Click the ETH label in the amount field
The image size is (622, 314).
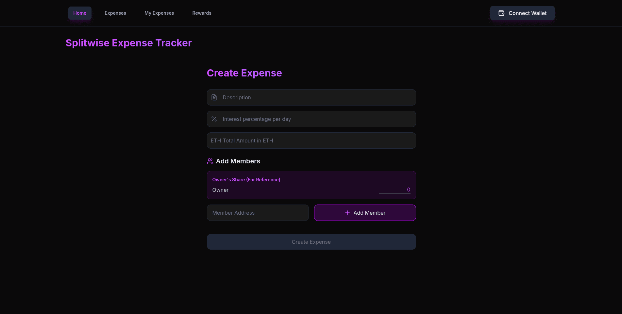215,140
